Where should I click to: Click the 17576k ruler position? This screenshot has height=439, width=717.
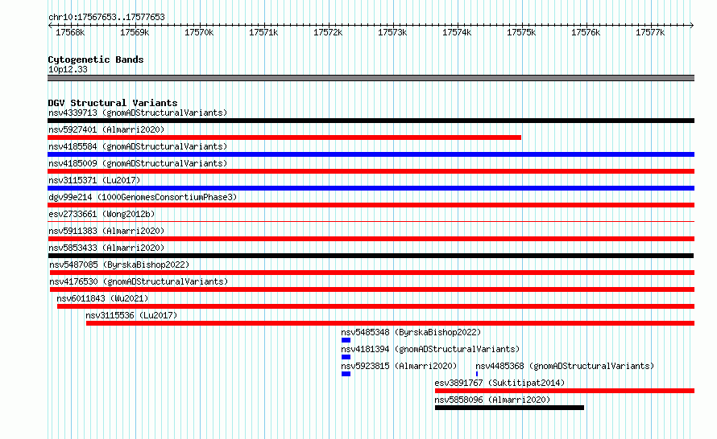pos(586,32)
